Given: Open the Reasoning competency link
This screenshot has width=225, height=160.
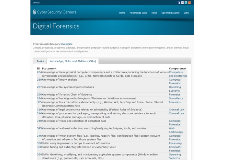Looking at the screenshot, I should click(x=175, y=143).
